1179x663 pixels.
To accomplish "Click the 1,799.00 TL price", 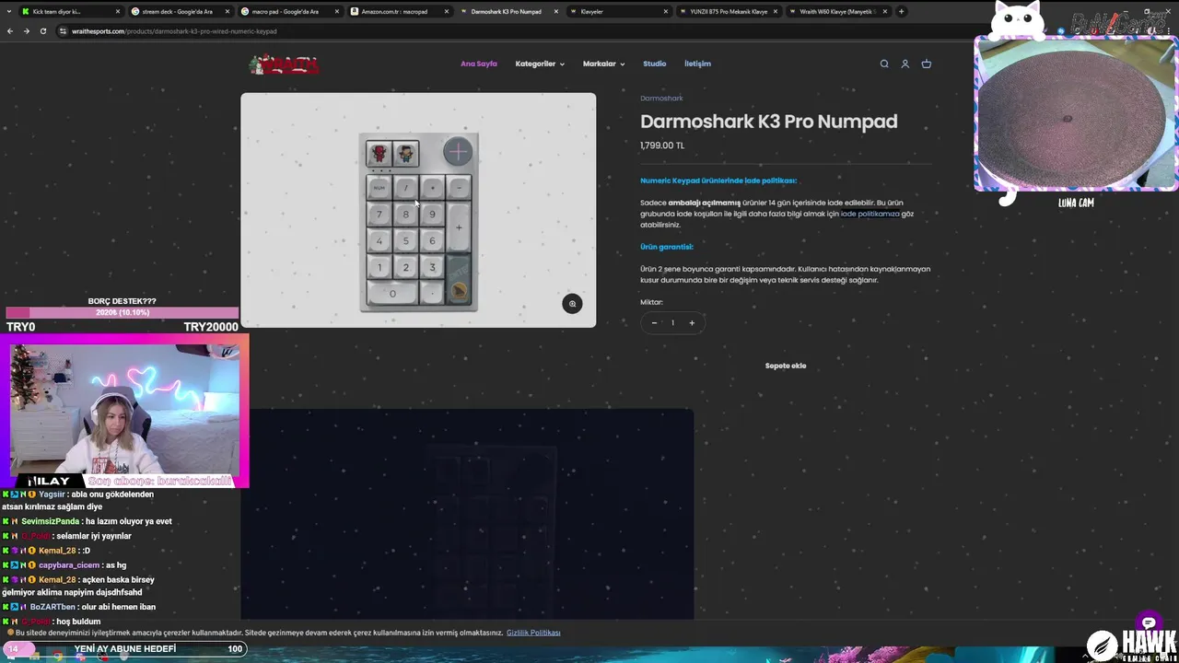I will (662, 145).
